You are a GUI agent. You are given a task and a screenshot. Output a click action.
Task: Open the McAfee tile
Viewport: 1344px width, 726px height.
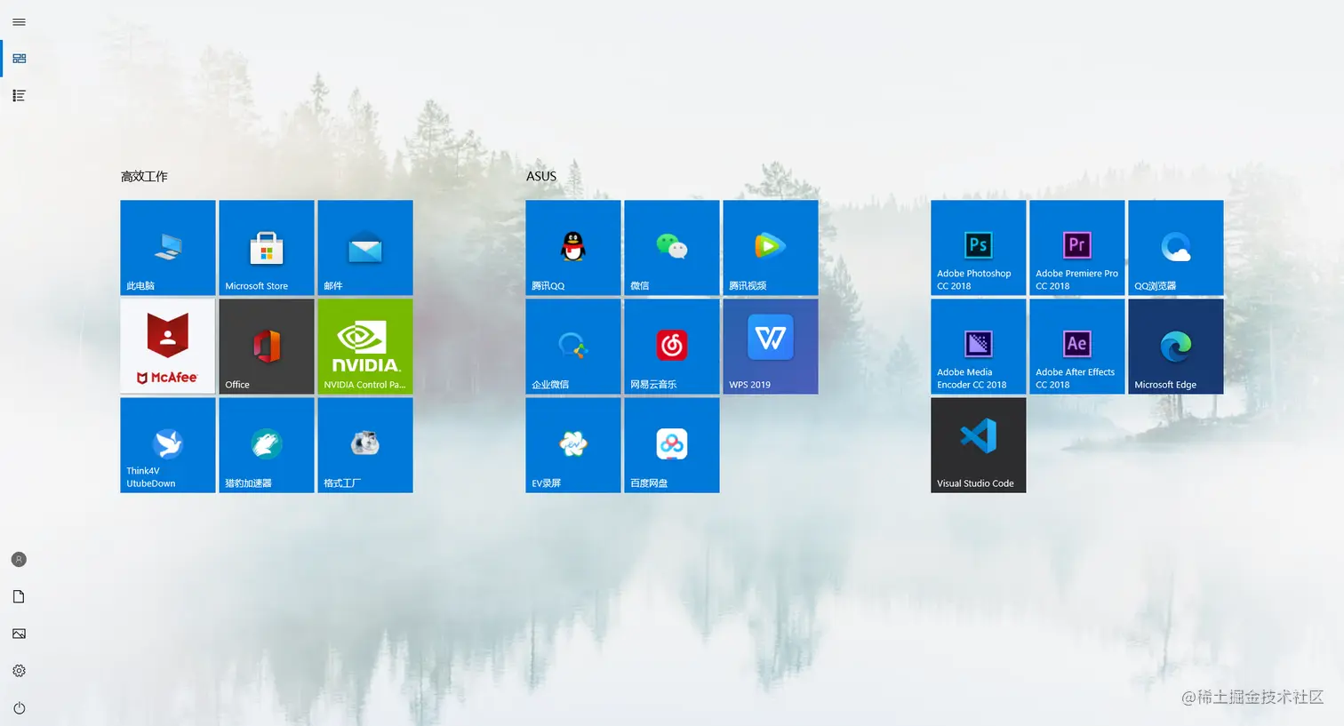168,347
